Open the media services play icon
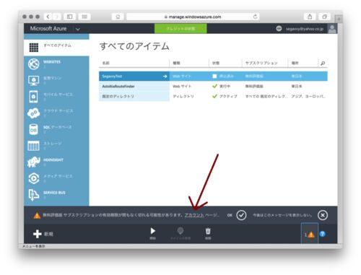 [x=33, y=178]
